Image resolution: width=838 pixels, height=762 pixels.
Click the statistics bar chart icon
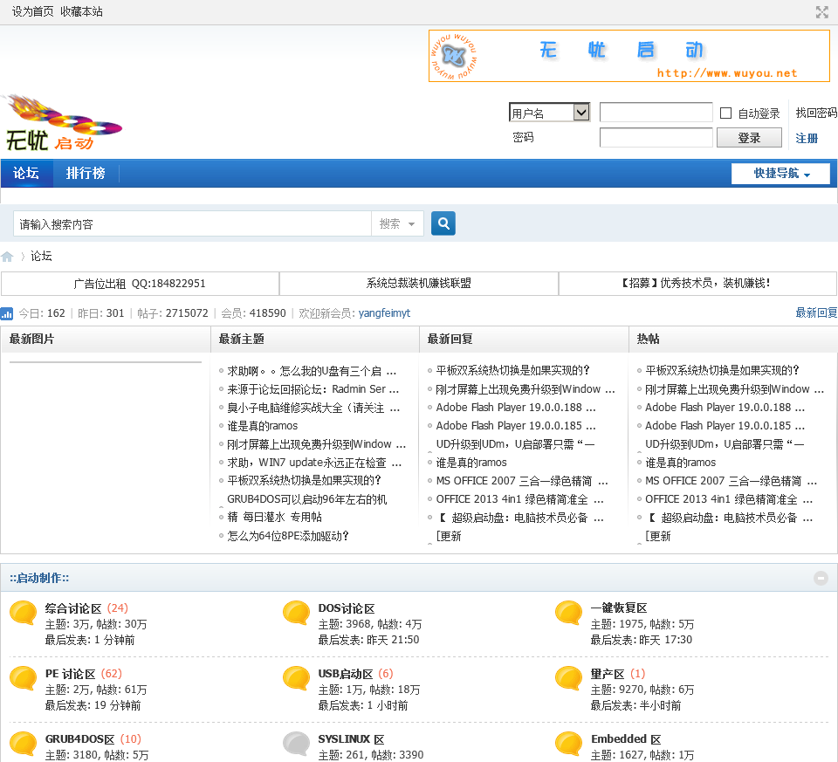[7, 313]
